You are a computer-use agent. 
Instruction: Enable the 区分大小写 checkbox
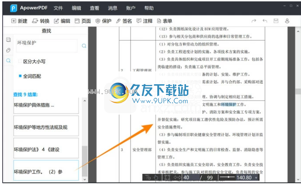(20, 61)
